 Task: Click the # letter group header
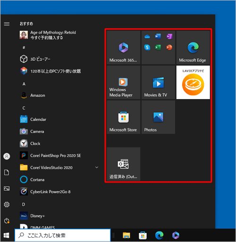click(24, 47)
